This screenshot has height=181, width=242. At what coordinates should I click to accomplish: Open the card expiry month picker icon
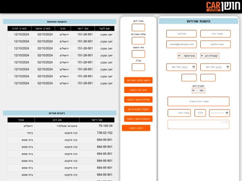click(x=227, y=113)
